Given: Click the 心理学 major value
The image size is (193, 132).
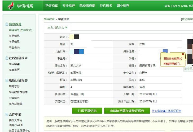Looking at the screenshot, I should click(143, 73).
